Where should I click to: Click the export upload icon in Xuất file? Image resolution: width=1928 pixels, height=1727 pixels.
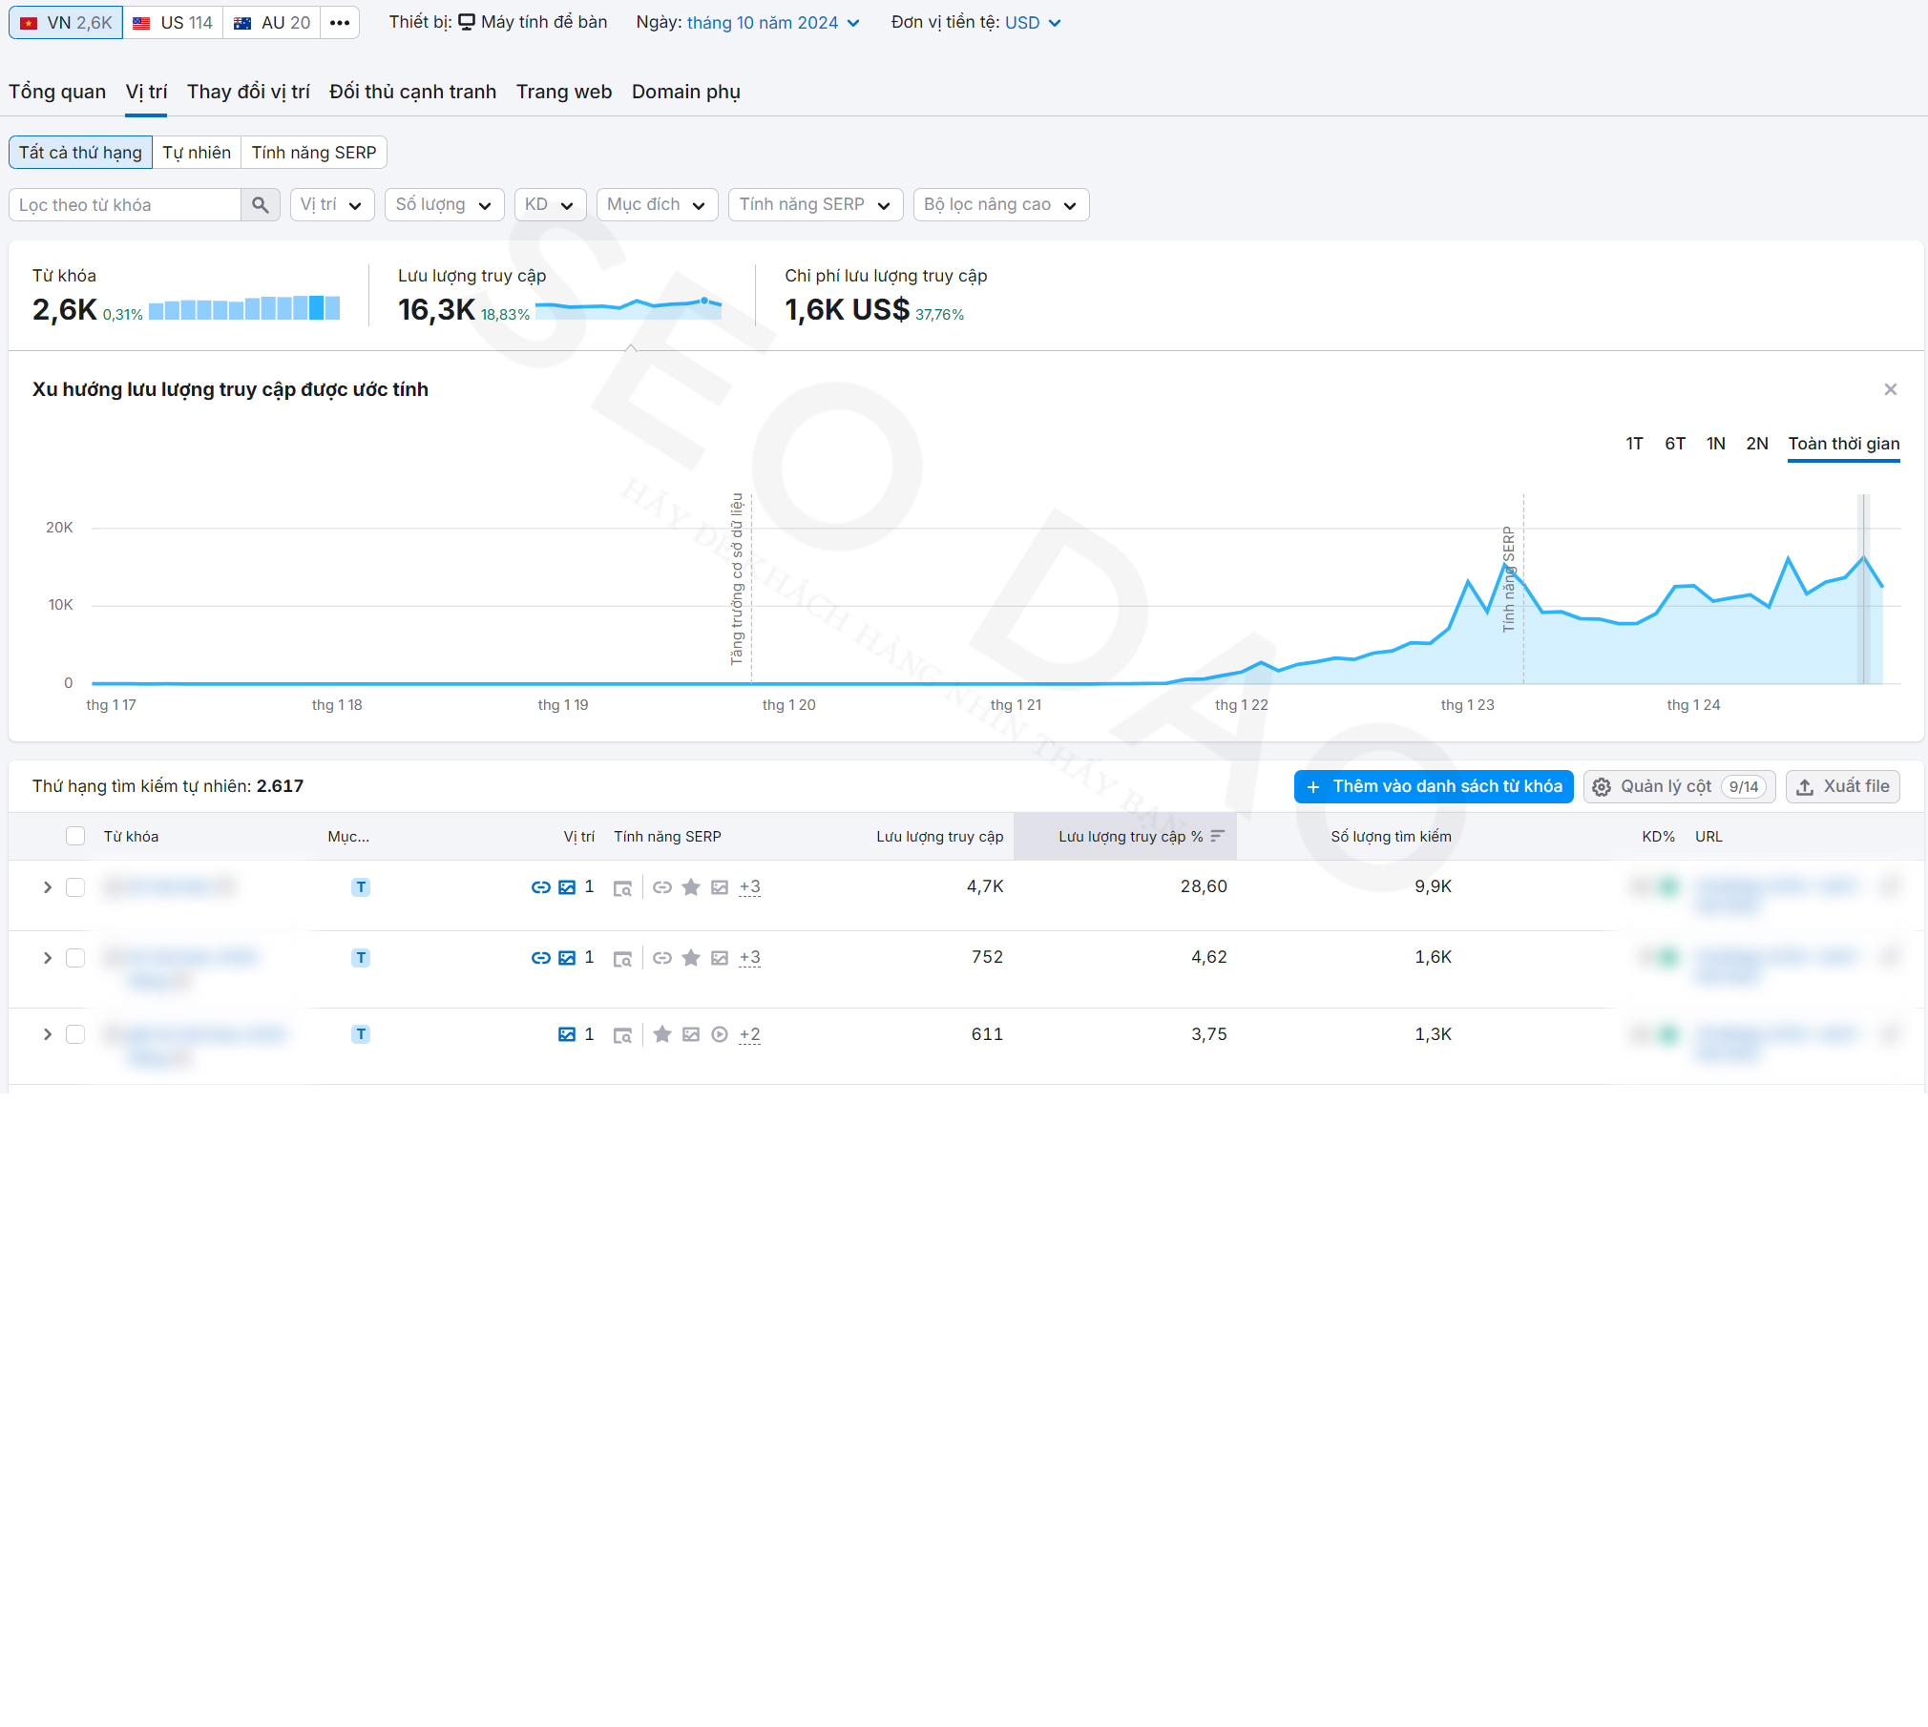[1805, 787]
